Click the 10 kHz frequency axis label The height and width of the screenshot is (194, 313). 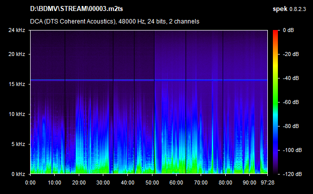(17, 114)
